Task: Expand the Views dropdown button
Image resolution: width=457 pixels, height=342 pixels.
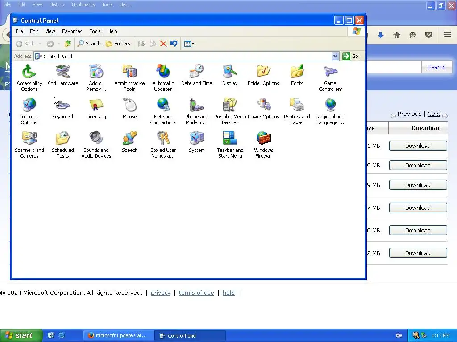Action: (189, 44)
